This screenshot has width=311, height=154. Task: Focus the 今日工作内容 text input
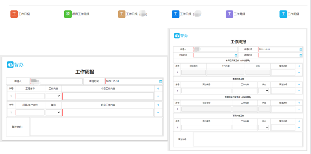[x=108, y=96]
